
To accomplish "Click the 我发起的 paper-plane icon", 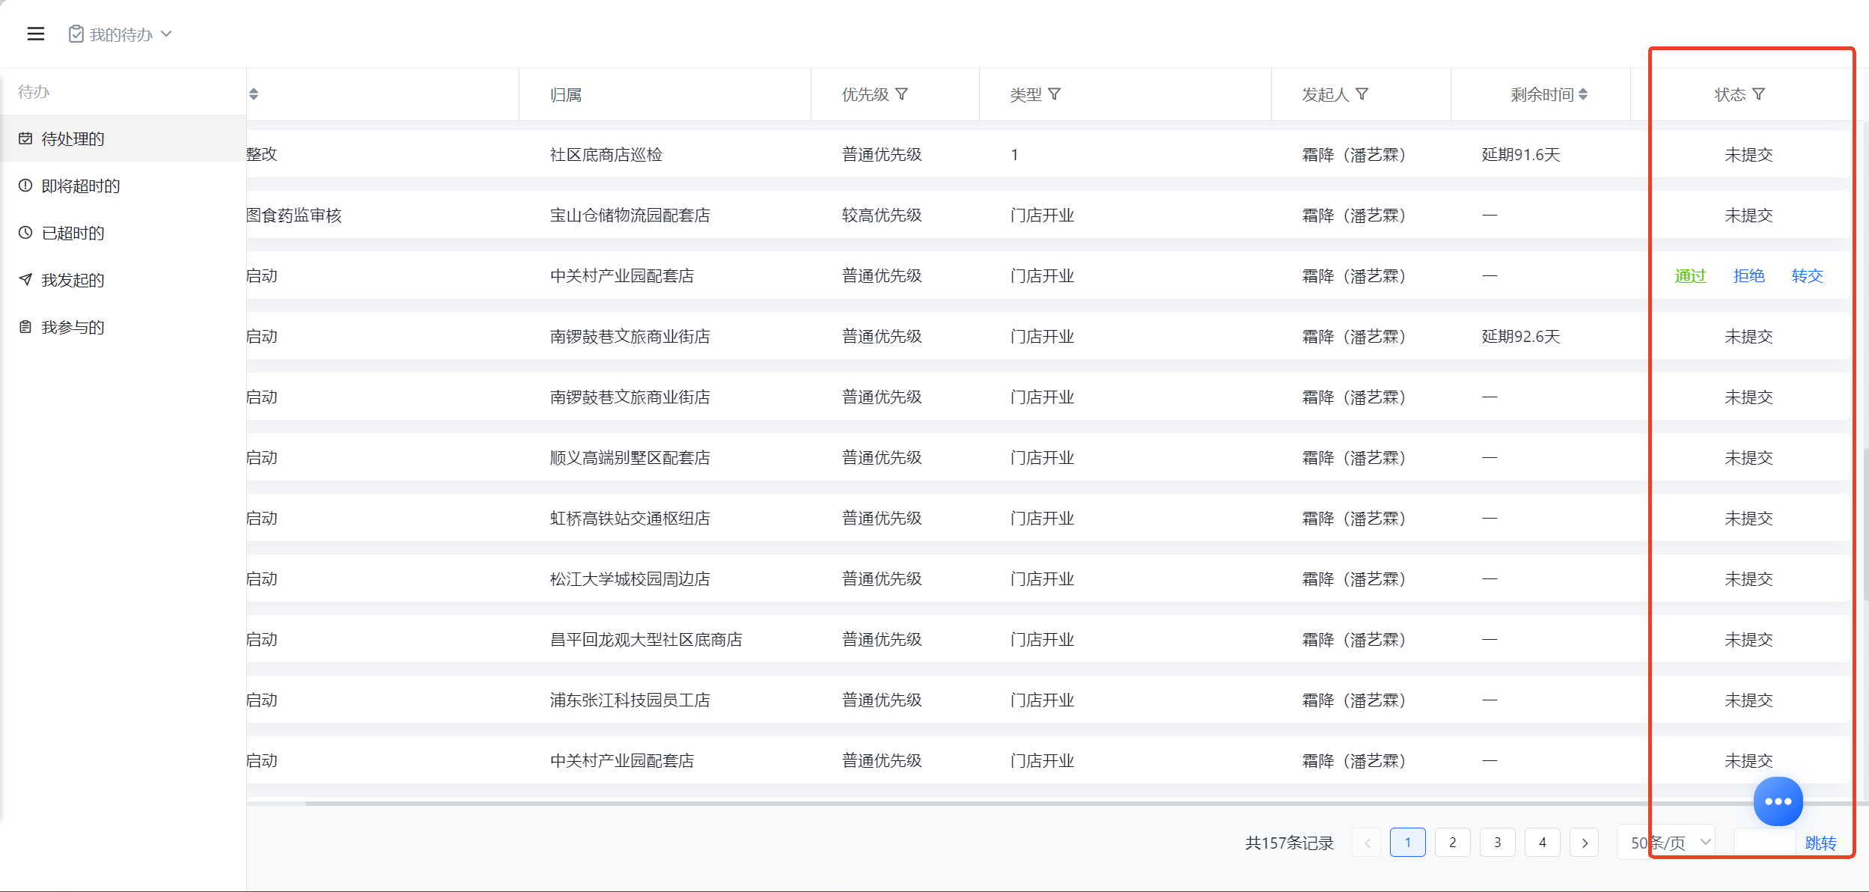I will 25,280.
